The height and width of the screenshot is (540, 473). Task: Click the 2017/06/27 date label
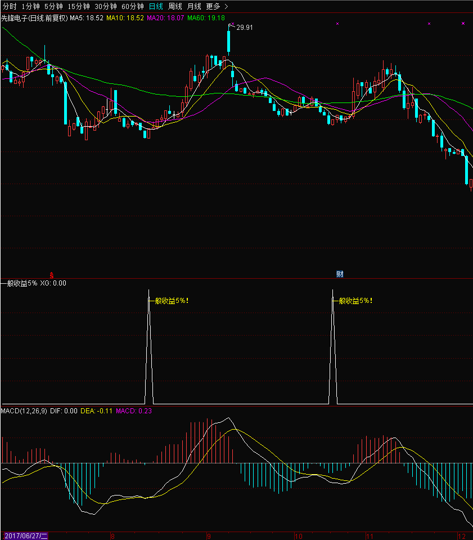pyautogui.click(x=25, y=535)
